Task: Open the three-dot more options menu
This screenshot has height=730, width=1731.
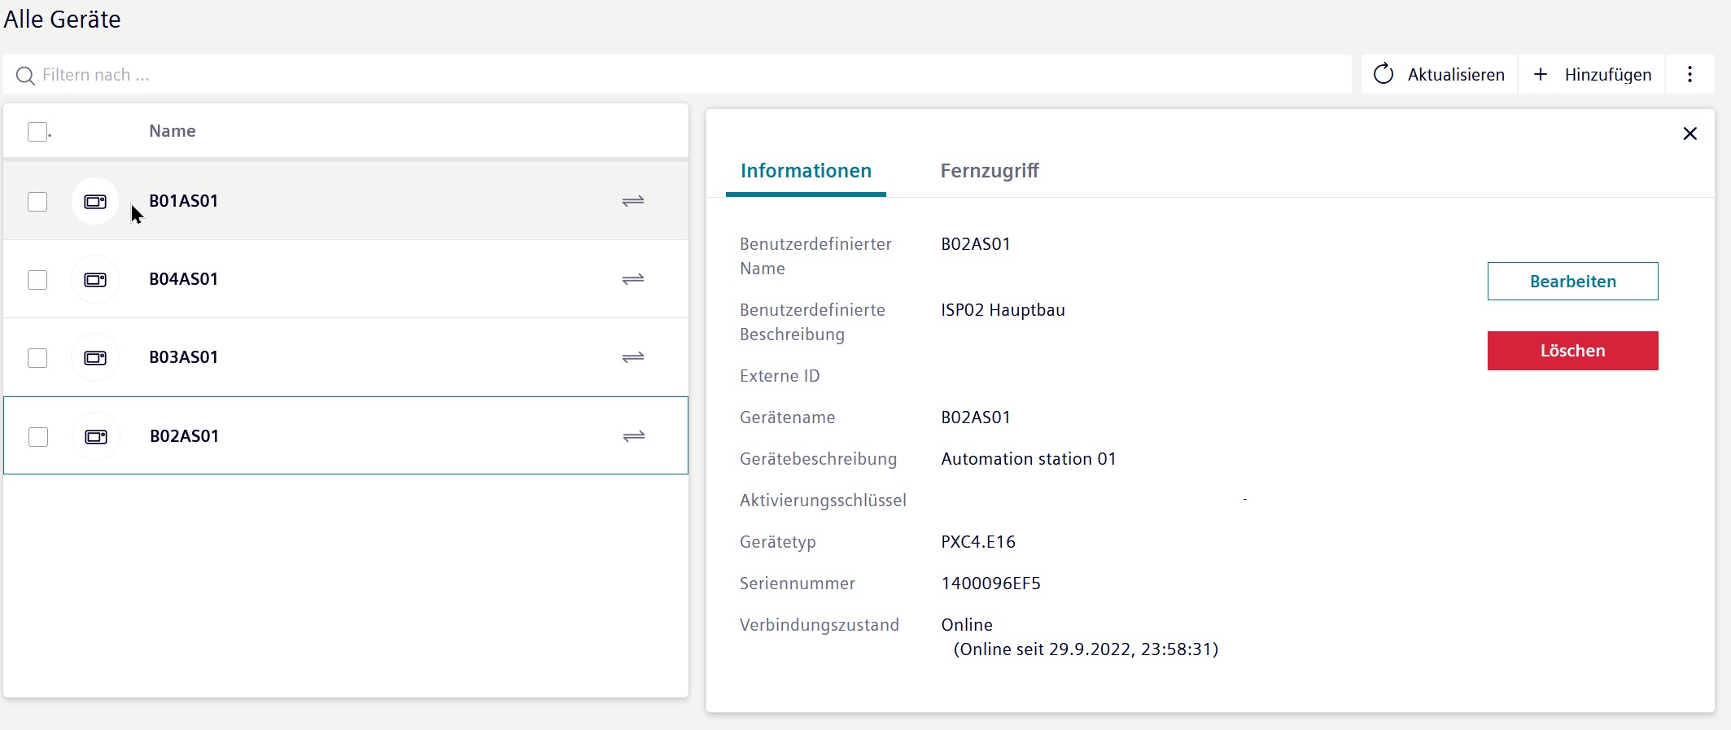Action: [x=1689, y=75]
